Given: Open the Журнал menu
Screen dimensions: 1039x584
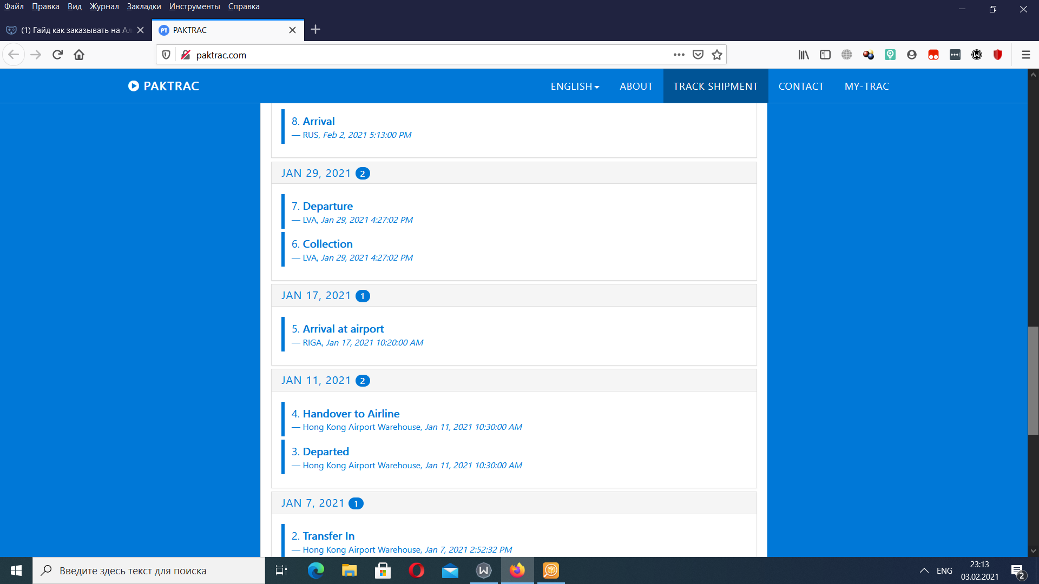Looking at the screenshot, I should tap(104, 6).
